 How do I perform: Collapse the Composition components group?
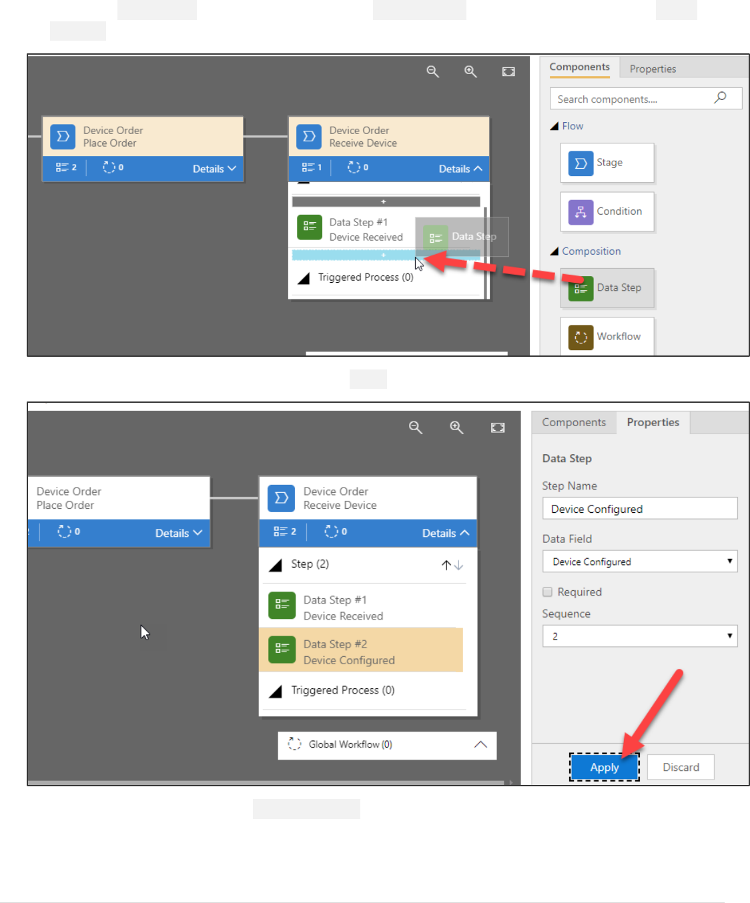[554, 251]
